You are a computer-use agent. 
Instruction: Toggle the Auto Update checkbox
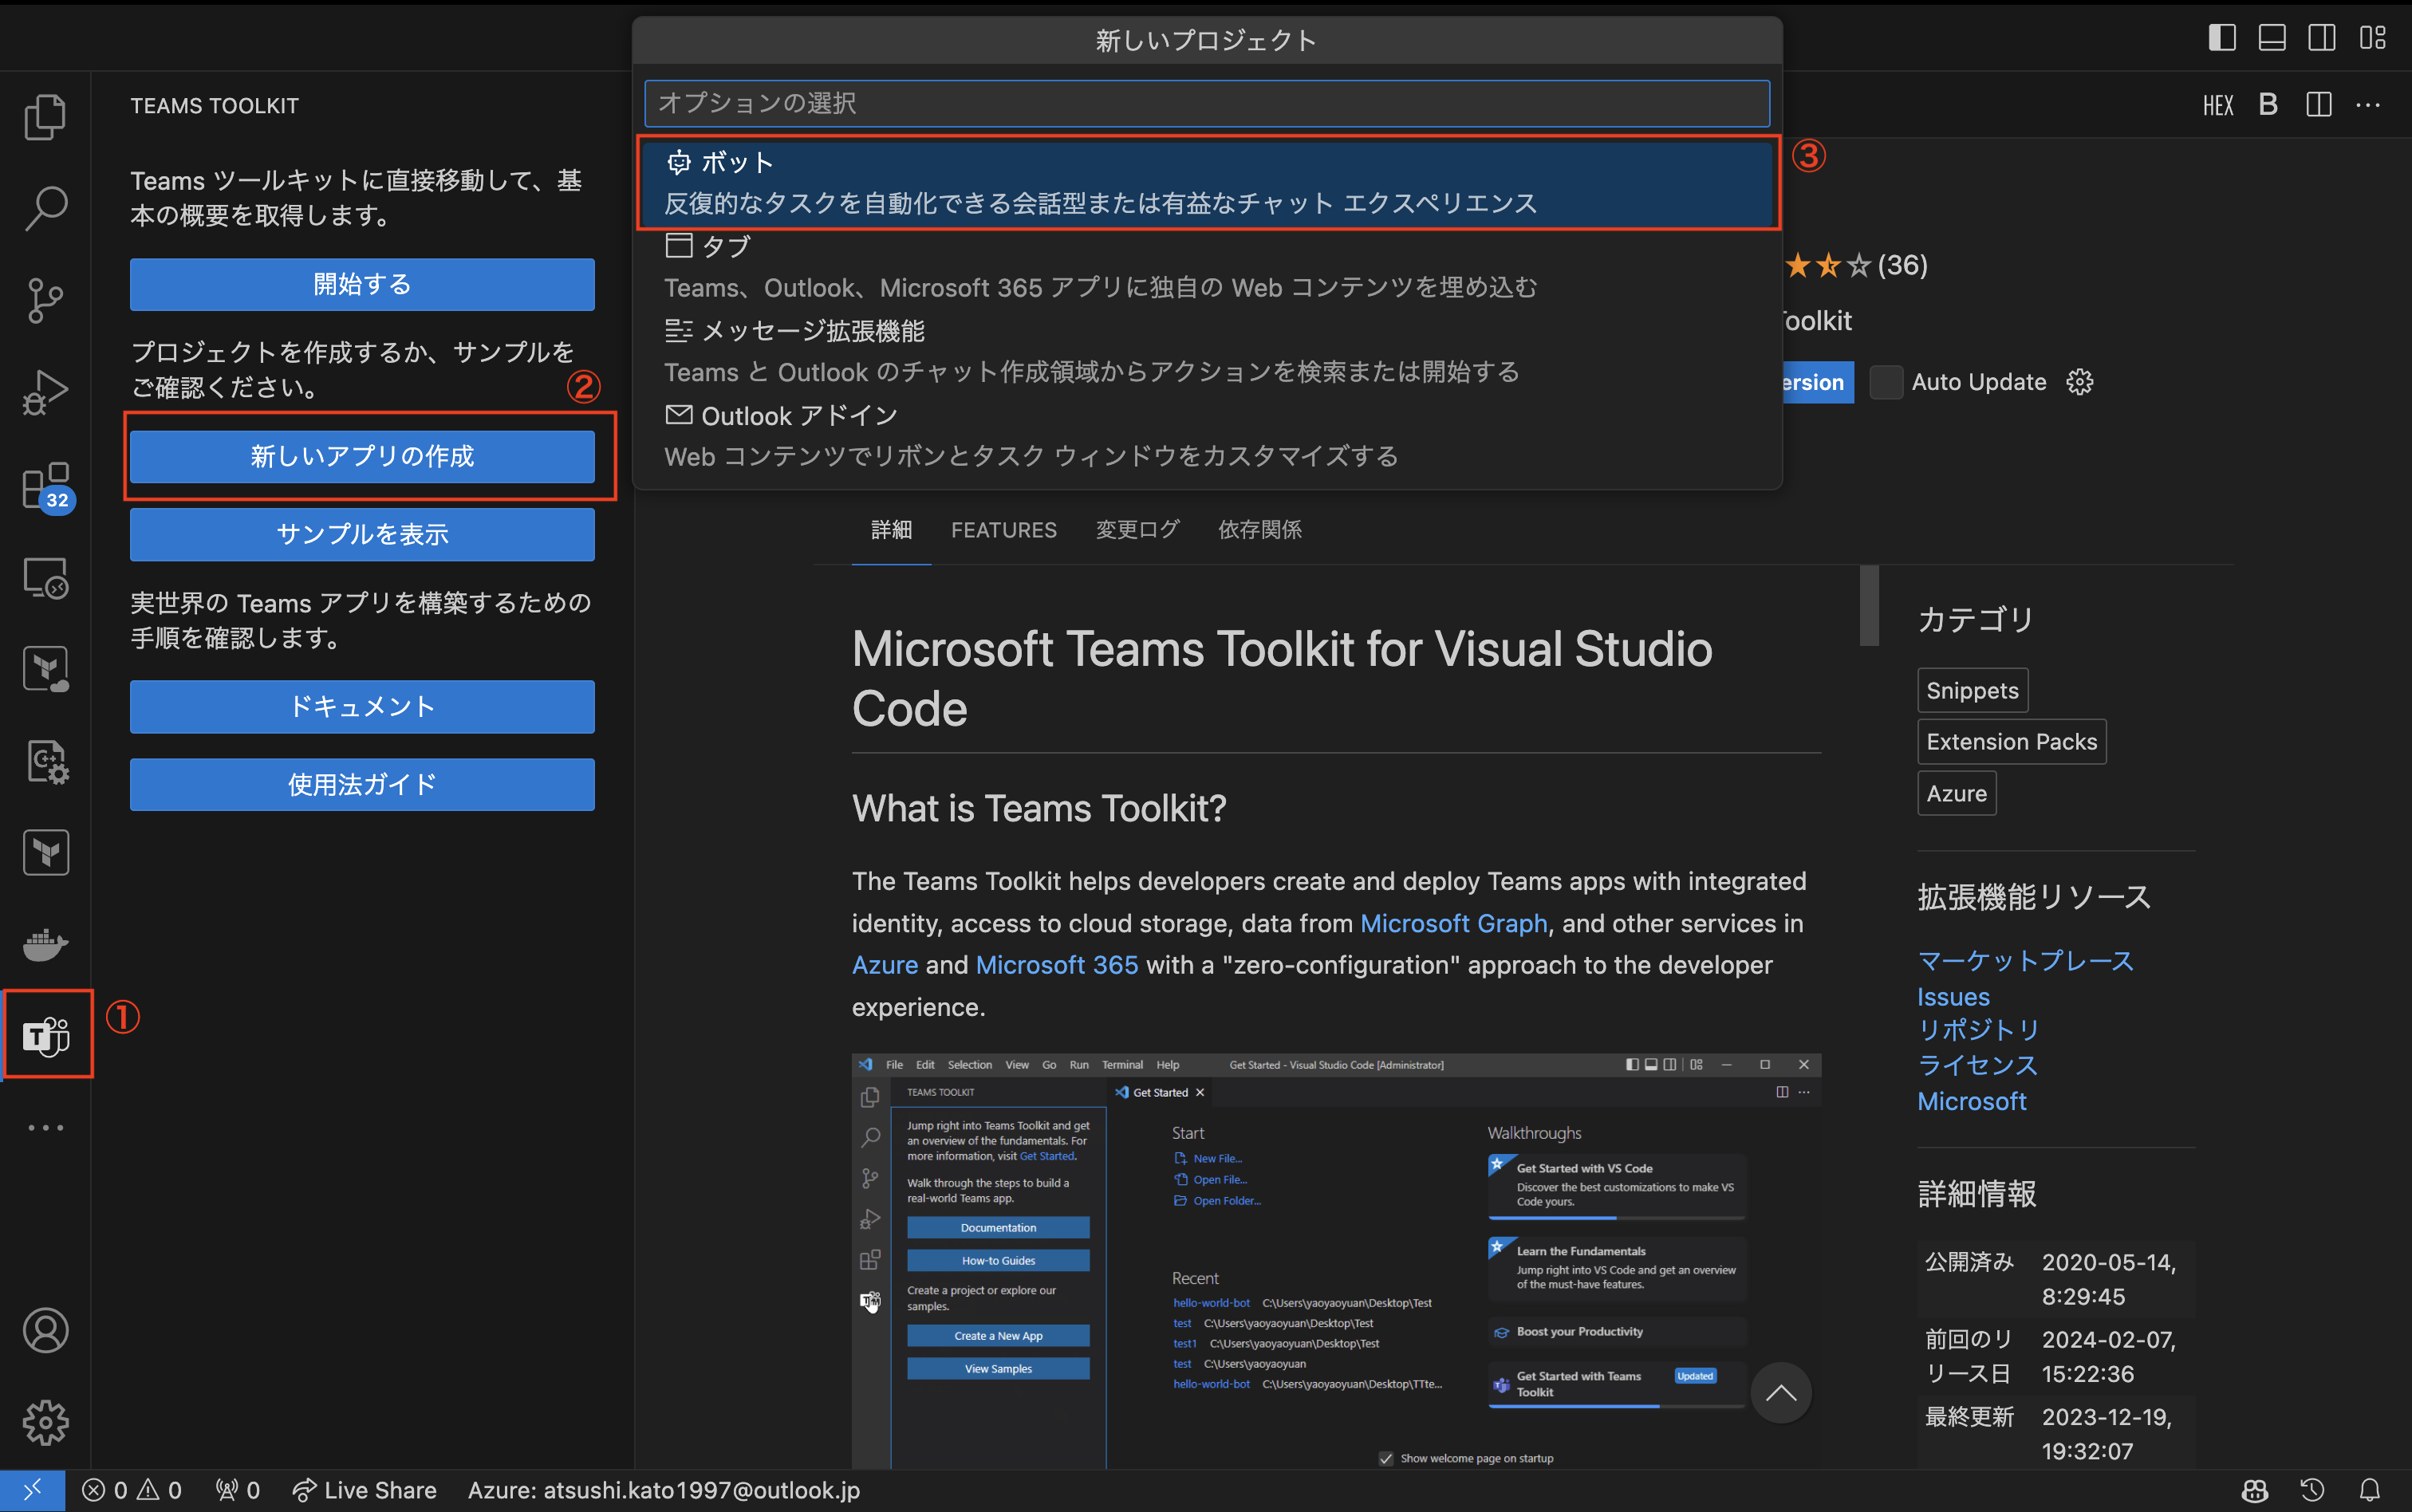[x=1886, y=382]
